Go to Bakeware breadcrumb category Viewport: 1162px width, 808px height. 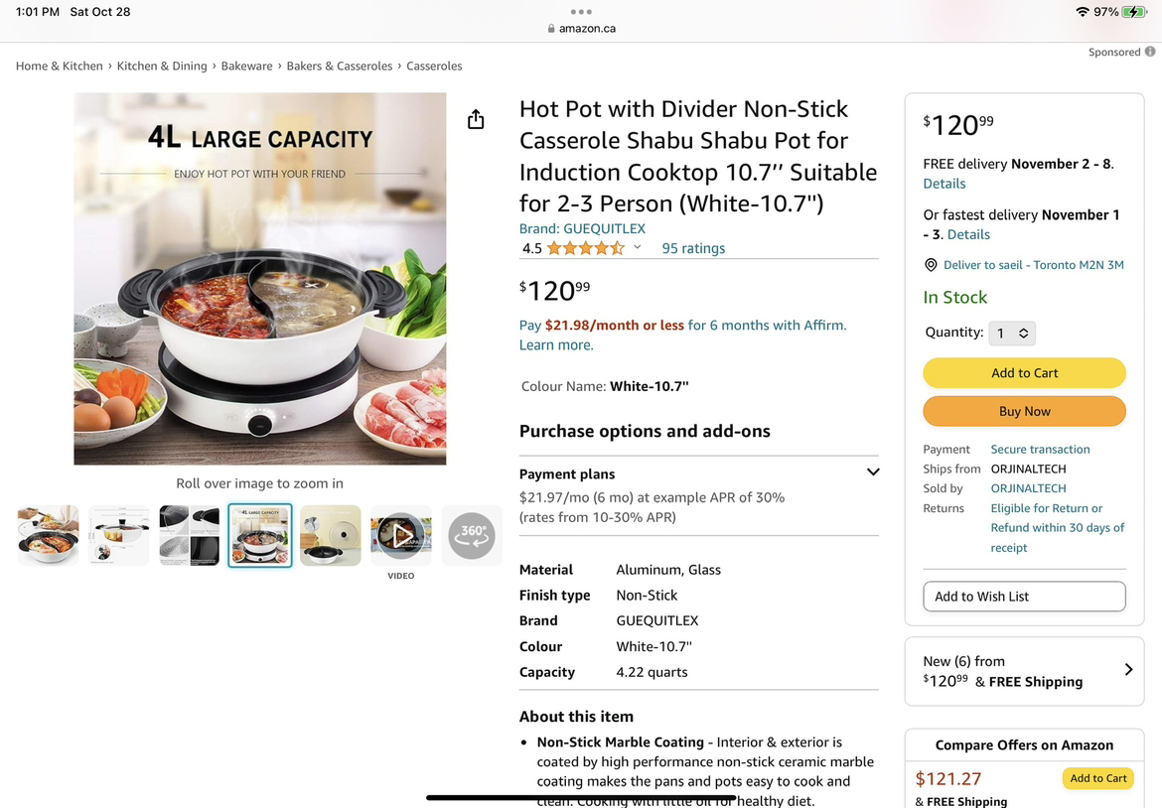(x=246, y=66)
